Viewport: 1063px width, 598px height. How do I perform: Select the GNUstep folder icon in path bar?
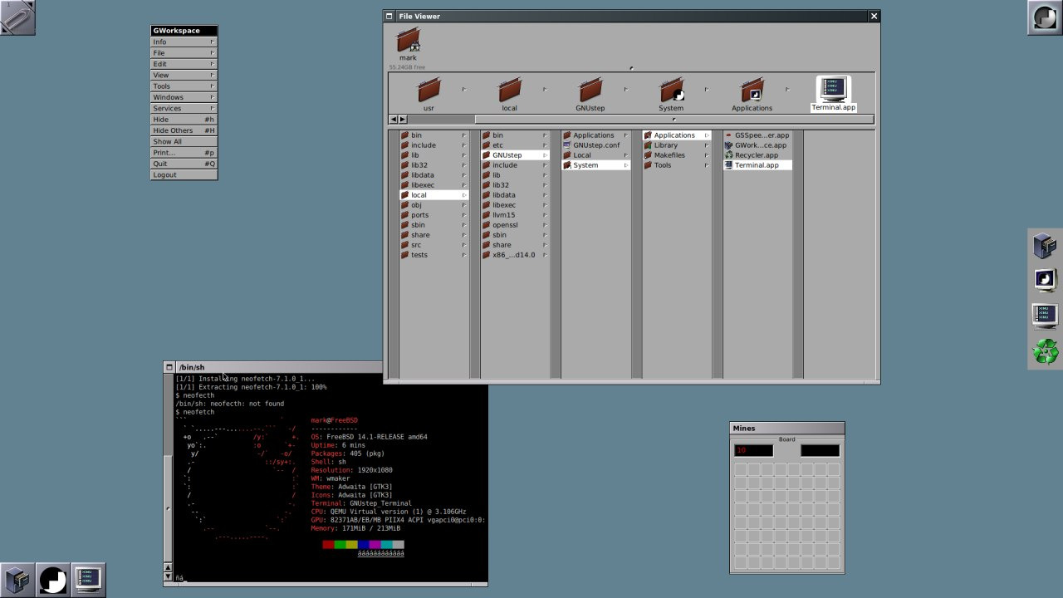click(x=590, y=89)
